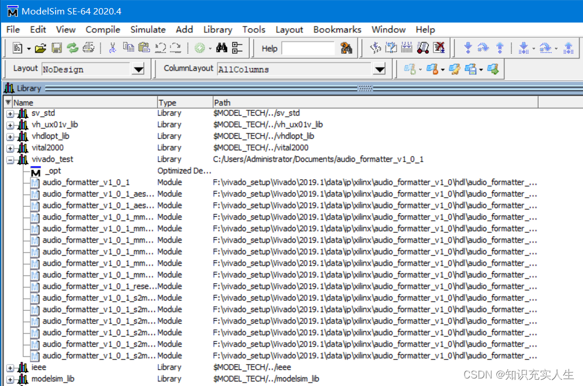Click the green Add Selected to Window icon
The height and width of the screenshot is (386, 583).
[x=200, y=48]
